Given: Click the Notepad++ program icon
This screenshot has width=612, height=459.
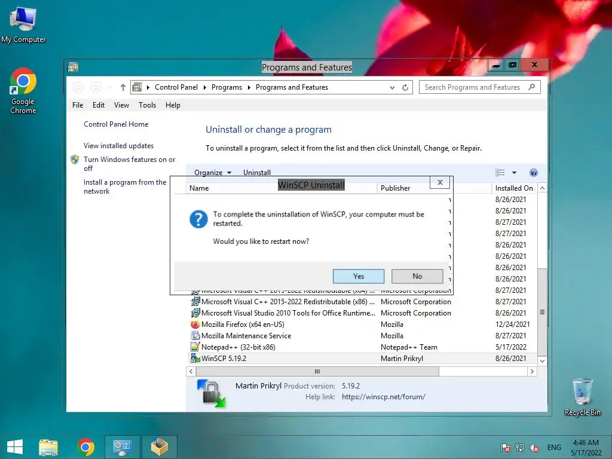Looking at the screenshot, I should 195,347.
